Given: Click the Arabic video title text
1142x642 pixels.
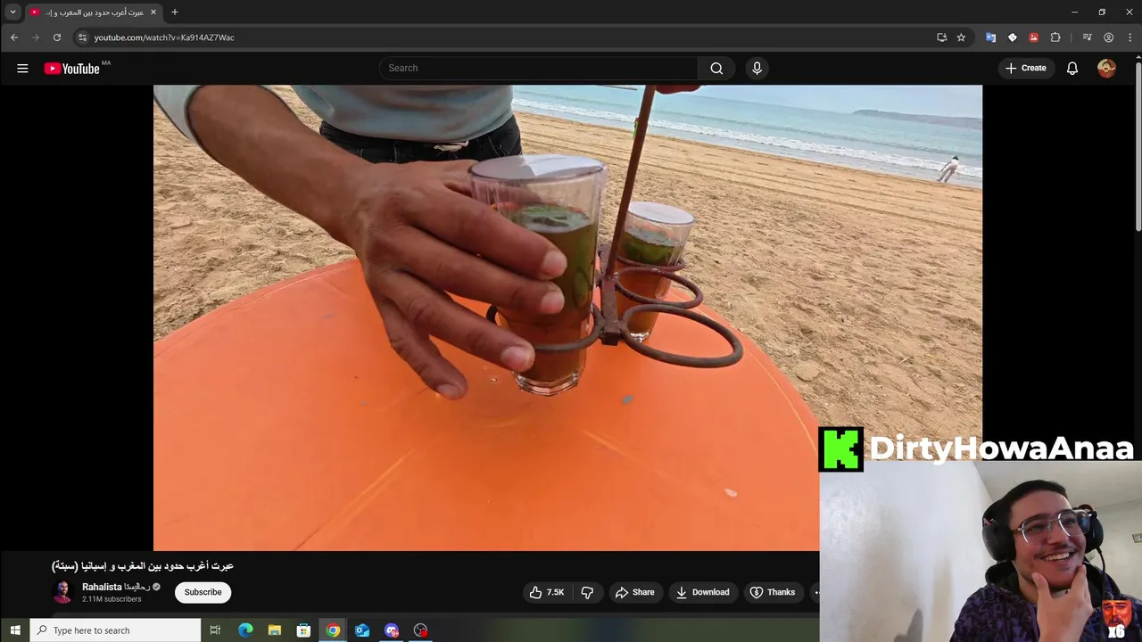Looking at the screenshot, I should pos(143,565).
